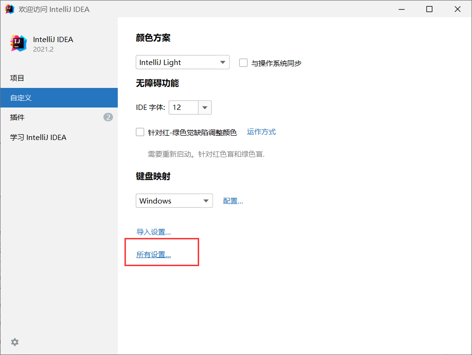The width and height of the screenshot is (472, 355).
Task: Maximize the welcome window
Action: pyautogui.click(x=429, y=9)
